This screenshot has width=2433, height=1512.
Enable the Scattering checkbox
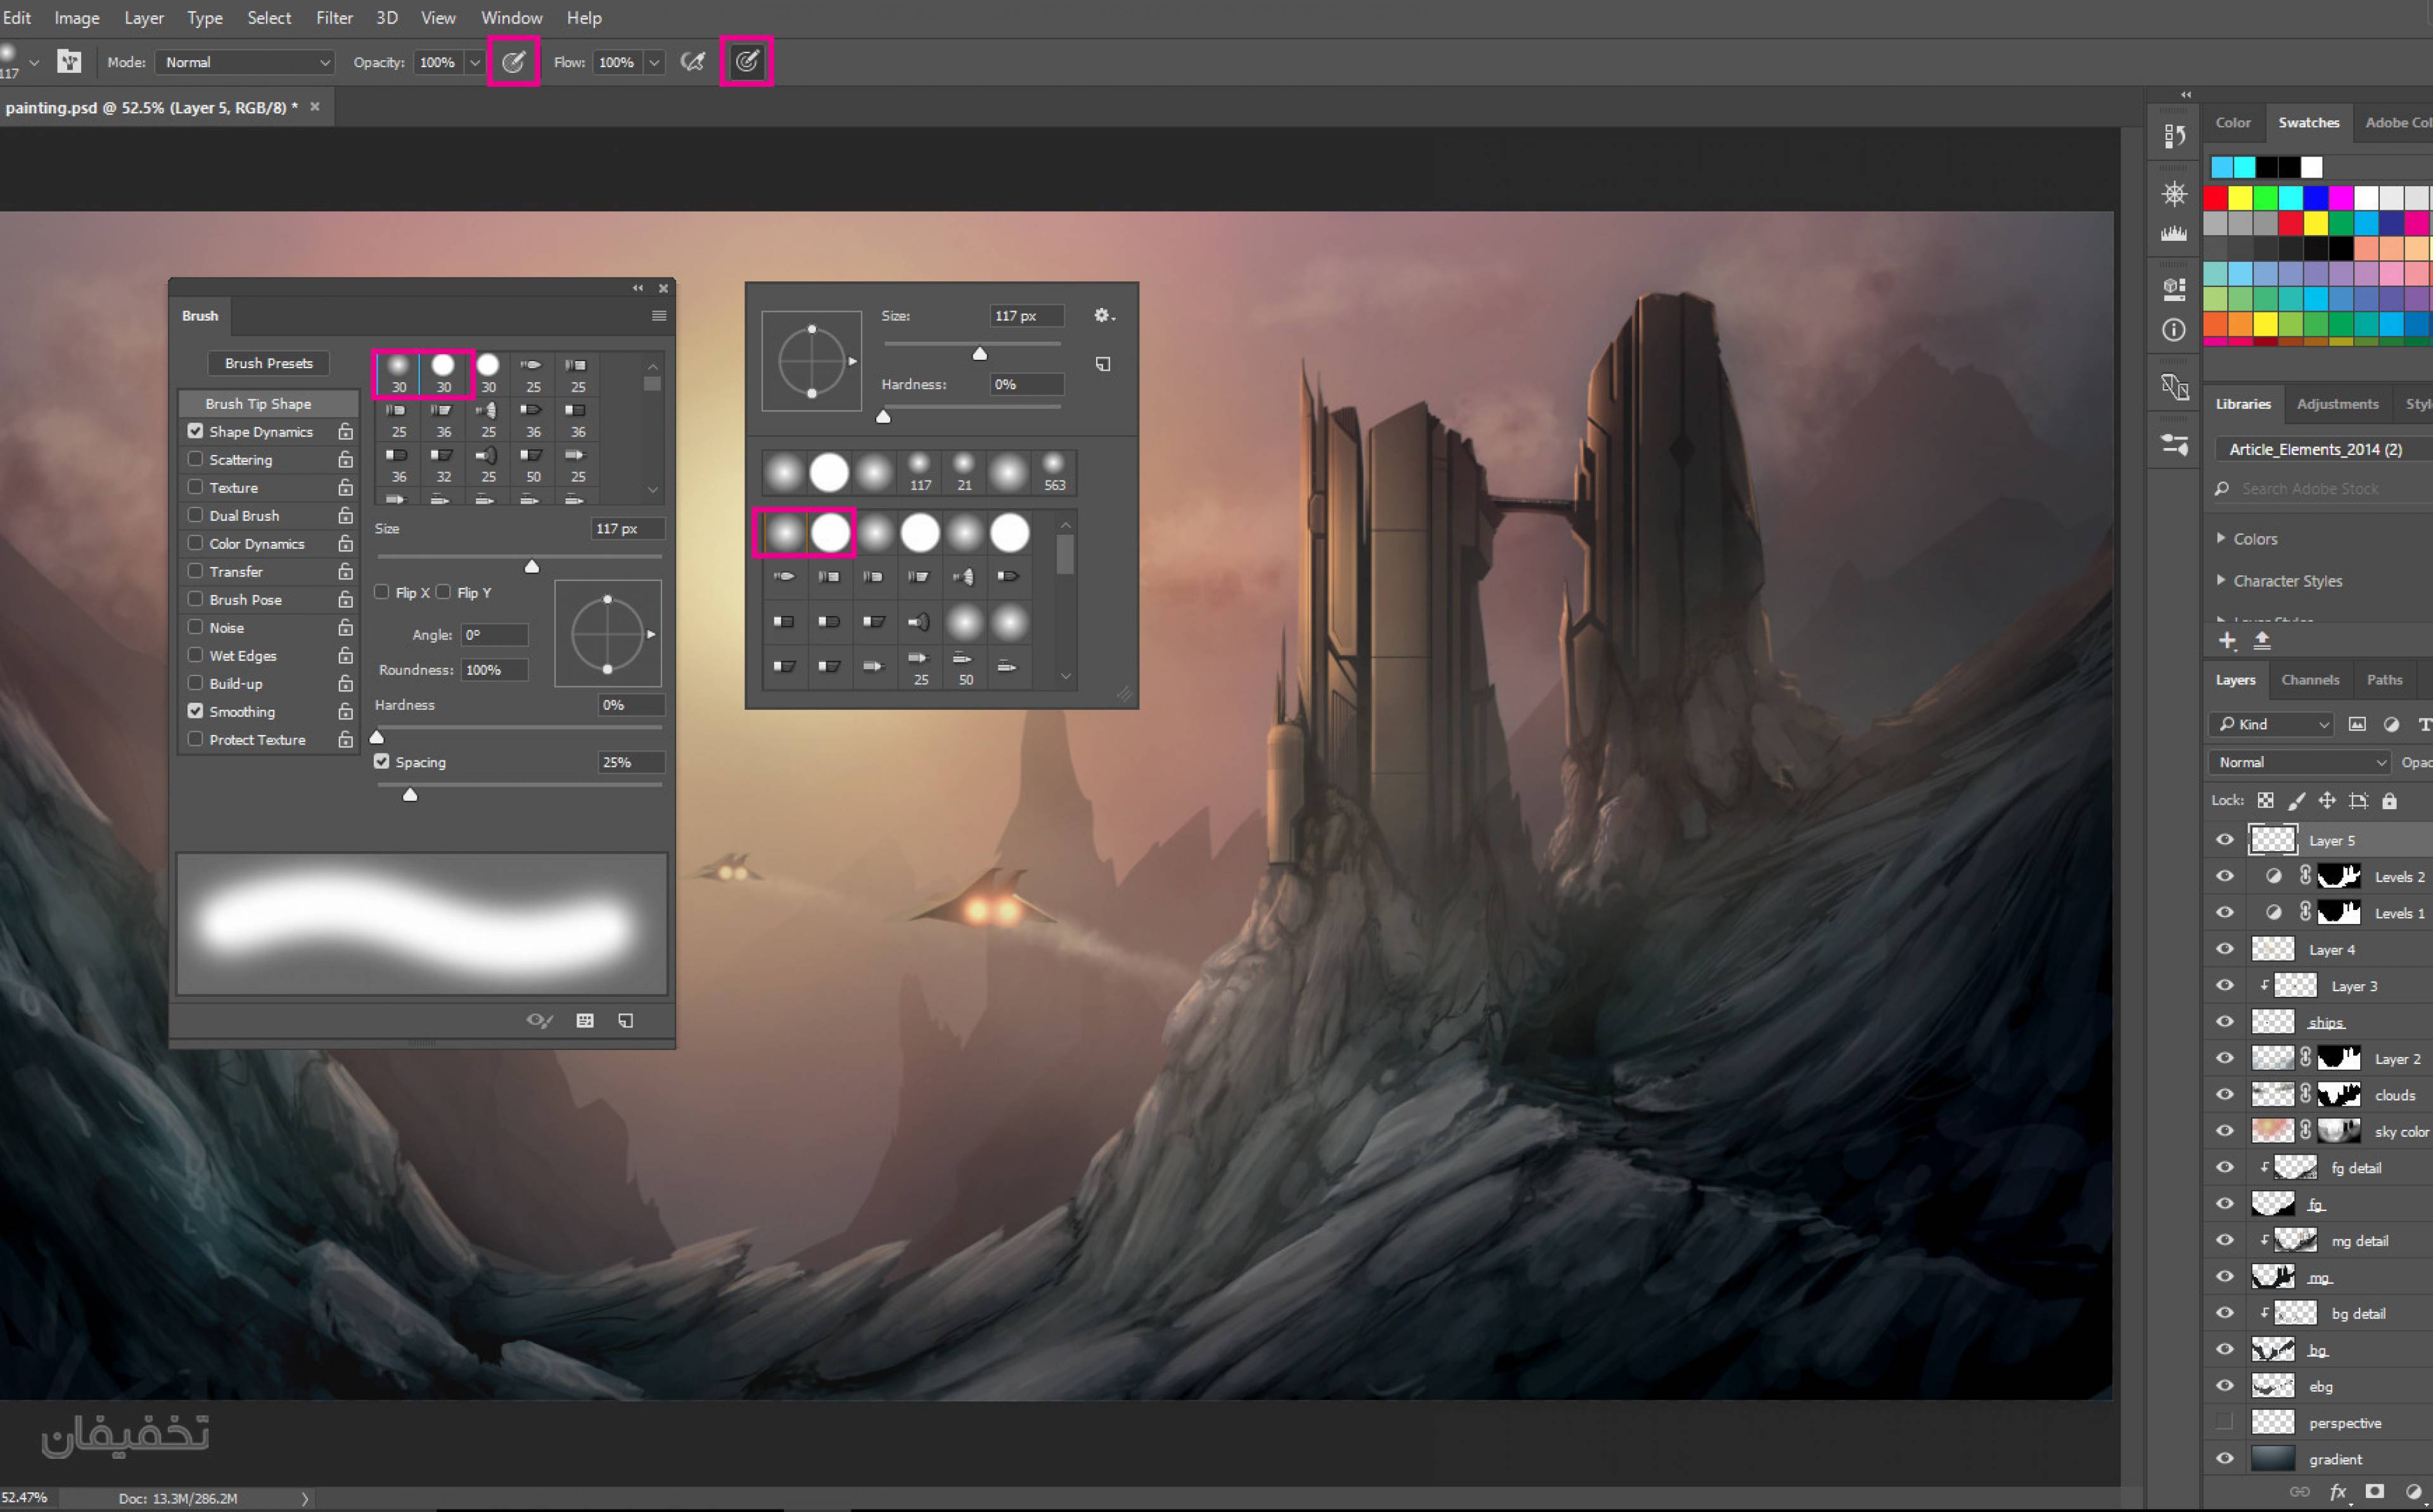(196, 459)
